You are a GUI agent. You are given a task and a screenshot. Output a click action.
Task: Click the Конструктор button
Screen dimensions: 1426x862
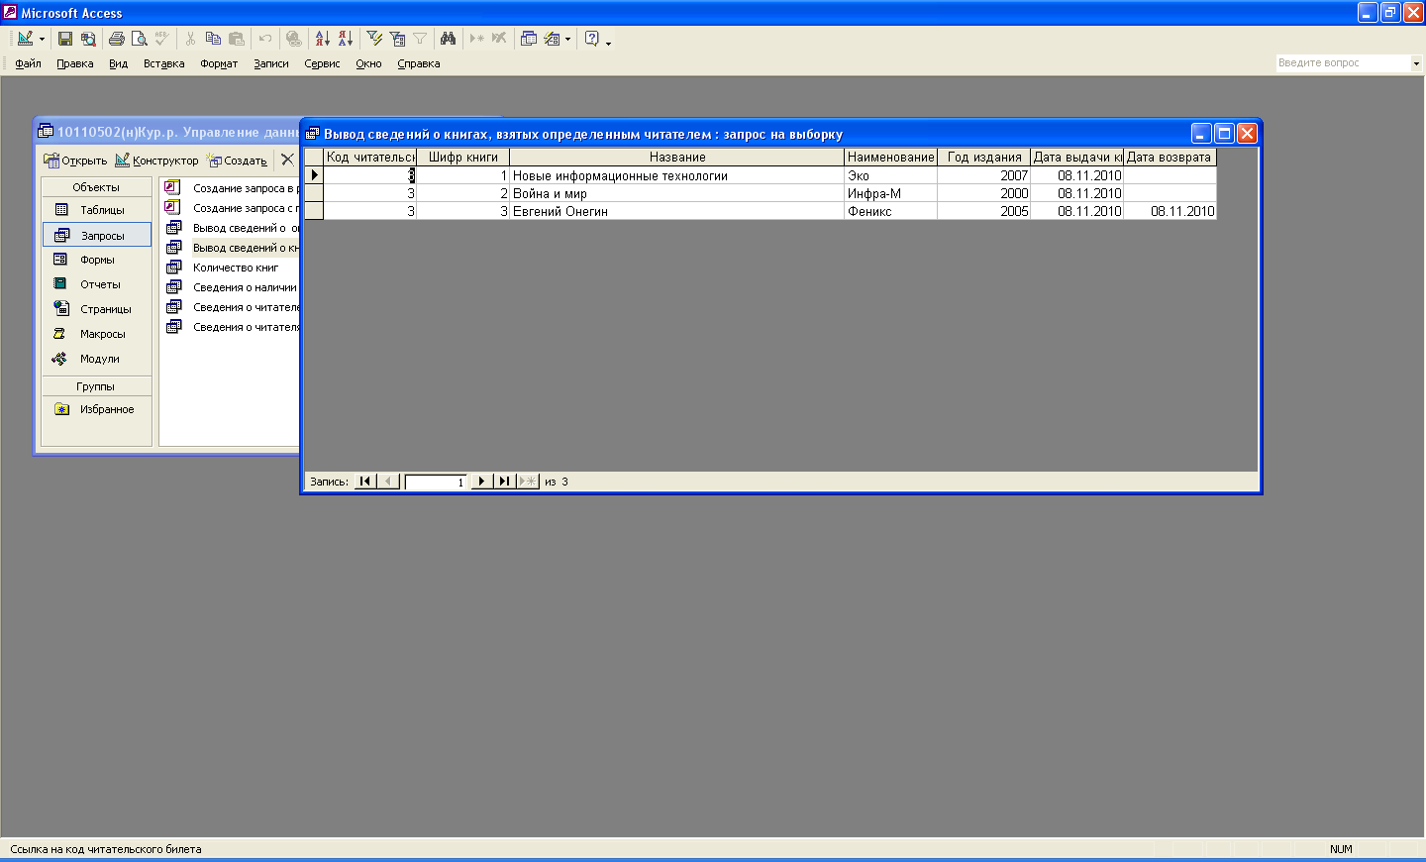tap(156, 161)
